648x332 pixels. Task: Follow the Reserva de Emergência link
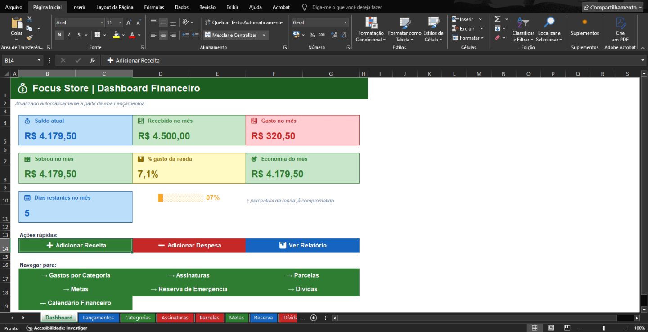[x=189, y=289]
